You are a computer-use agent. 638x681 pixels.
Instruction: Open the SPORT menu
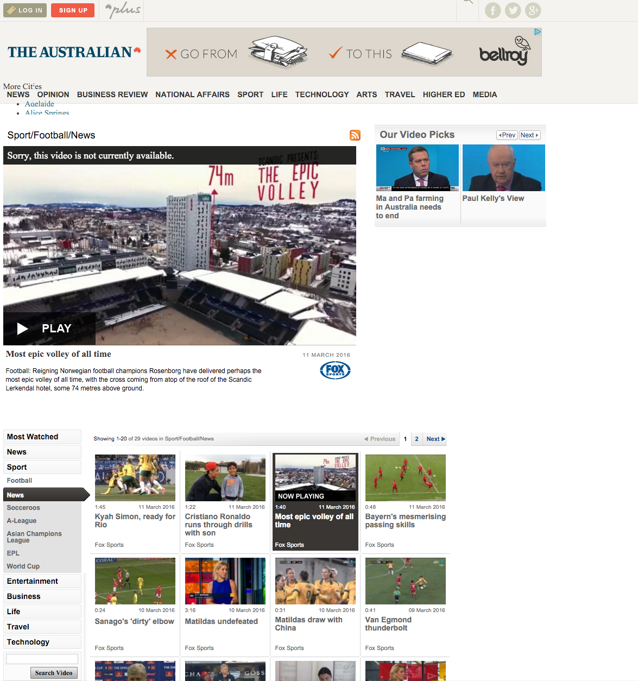tap(250, 94)
